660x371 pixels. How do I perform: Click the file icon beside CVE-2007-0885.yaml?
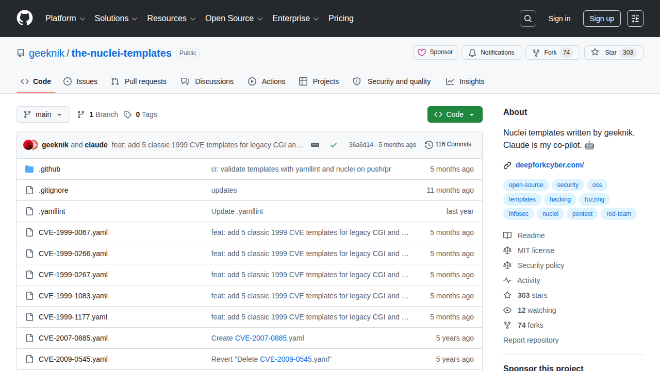coord(29,338)
